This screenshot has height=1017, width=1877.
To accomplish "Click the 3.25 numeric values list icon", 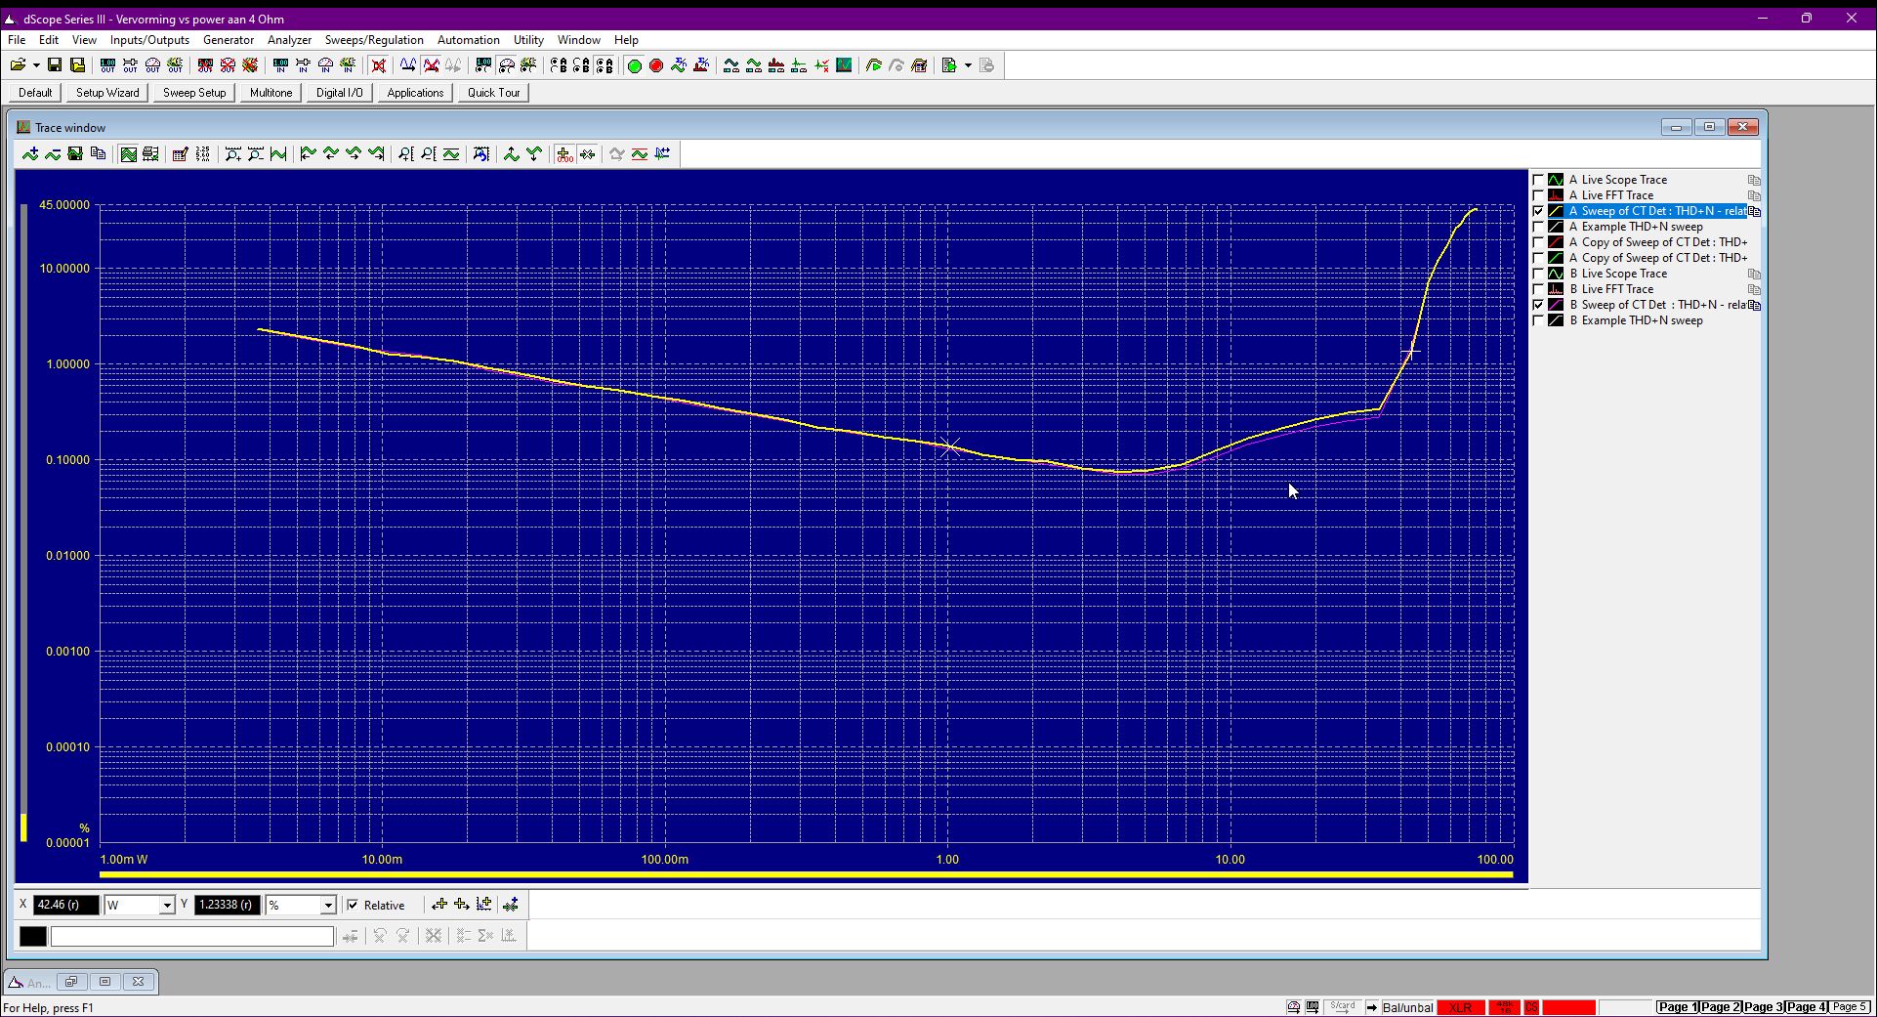I will pos(203,153).
